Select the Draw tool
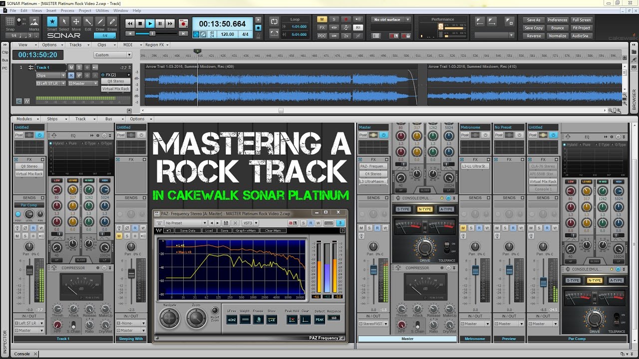 tap(100, 22)
